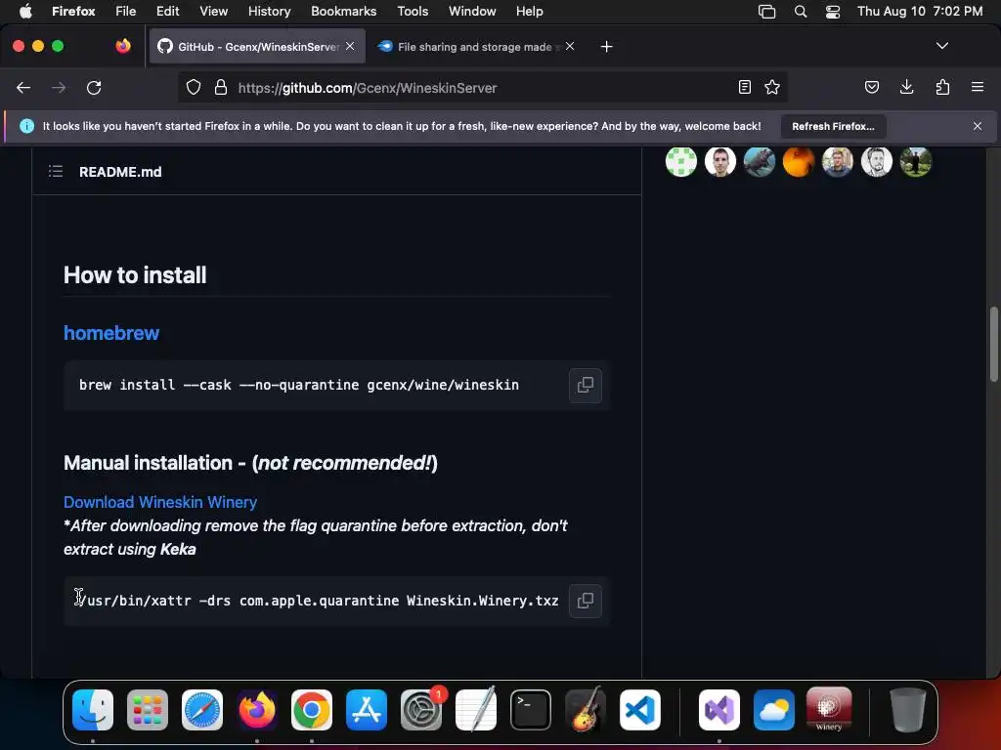Close the GitHub WineskinServer tab
The image size is (1001, 750).
[350, 46]
